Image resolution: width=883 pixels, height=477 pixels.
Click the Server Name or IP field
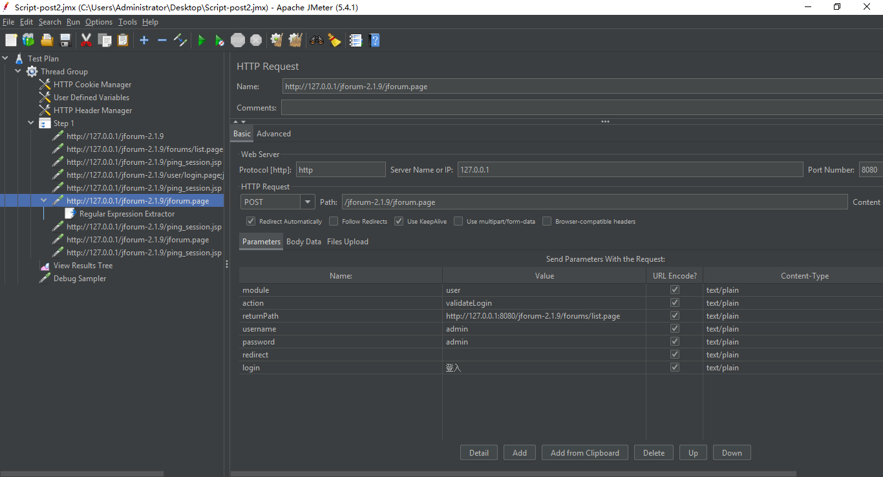[630, 170]
